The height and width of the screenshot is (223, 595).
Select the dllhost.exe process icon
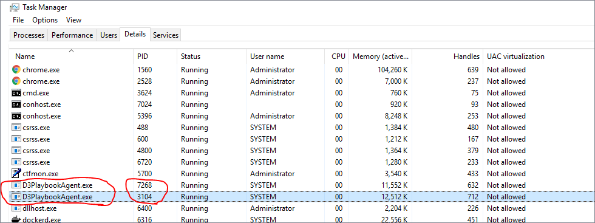coord(16,208)
